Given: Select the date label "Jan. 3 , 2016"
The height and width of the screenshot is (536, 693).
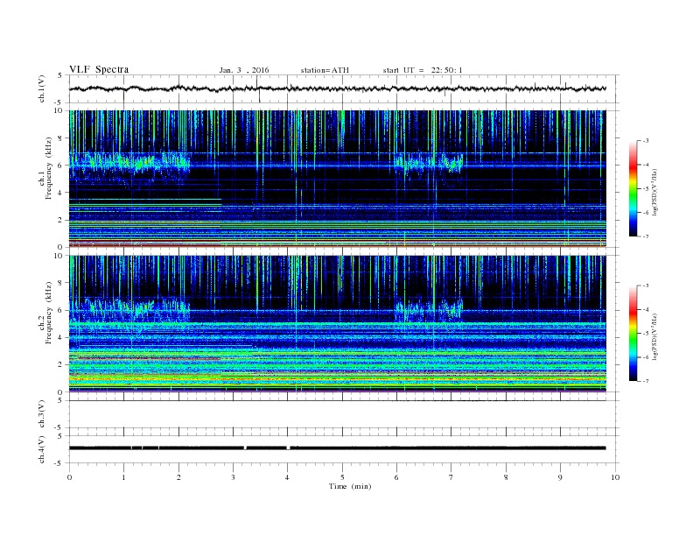Looking at the screenshot, I should [x=244, y=70].
